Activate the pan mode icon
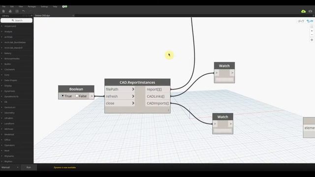Screen dimensions: 315x177 point(312,40)
